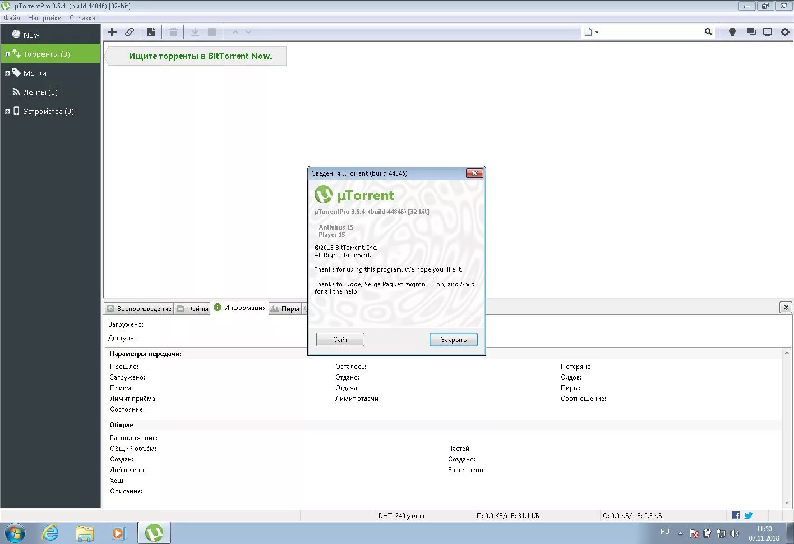Show hidden tray icons arrow
794x544 pixels.
click(x=680, y=533)
